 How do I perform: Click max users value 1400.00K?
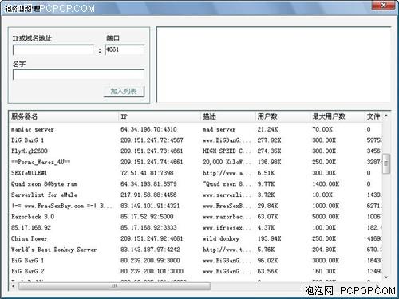click(326, 184)
